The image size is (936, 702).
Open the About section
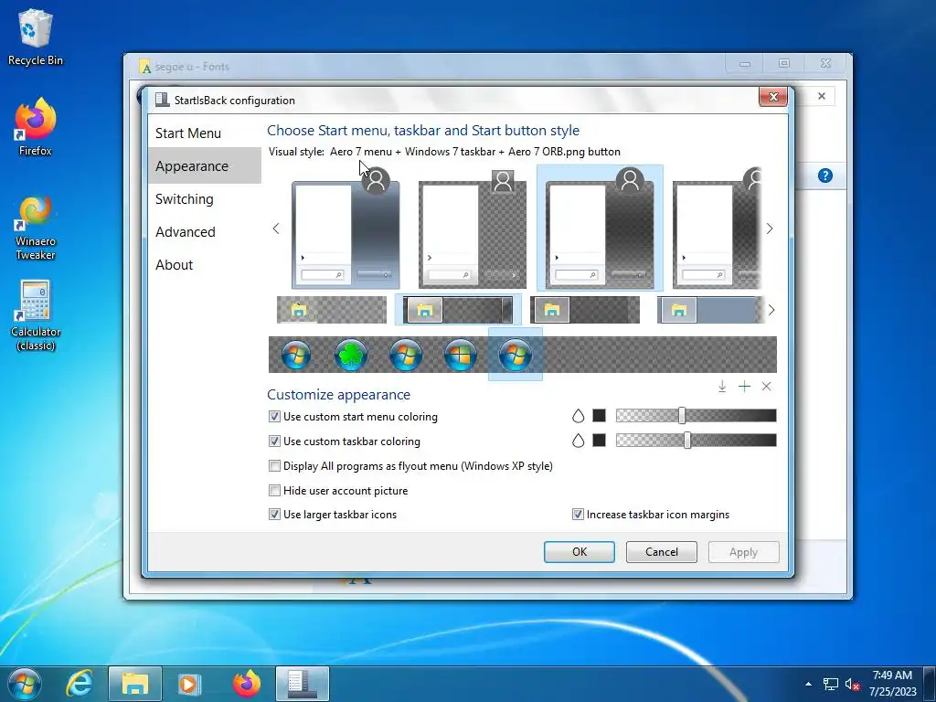point(204,264)
